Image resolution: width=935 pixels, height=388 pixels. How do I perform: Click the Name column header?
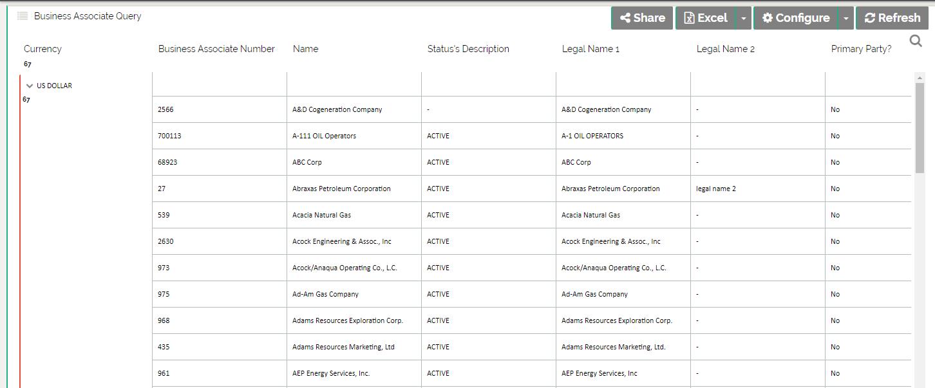(x=305, y=49)
